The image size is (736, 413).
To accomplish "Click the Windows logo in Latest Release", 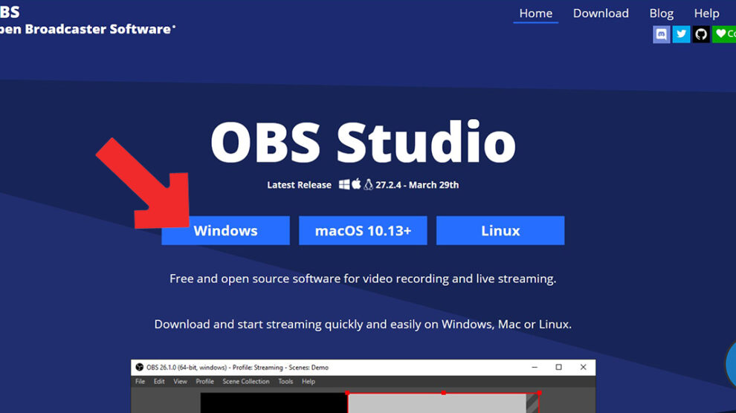I will 344,185.
